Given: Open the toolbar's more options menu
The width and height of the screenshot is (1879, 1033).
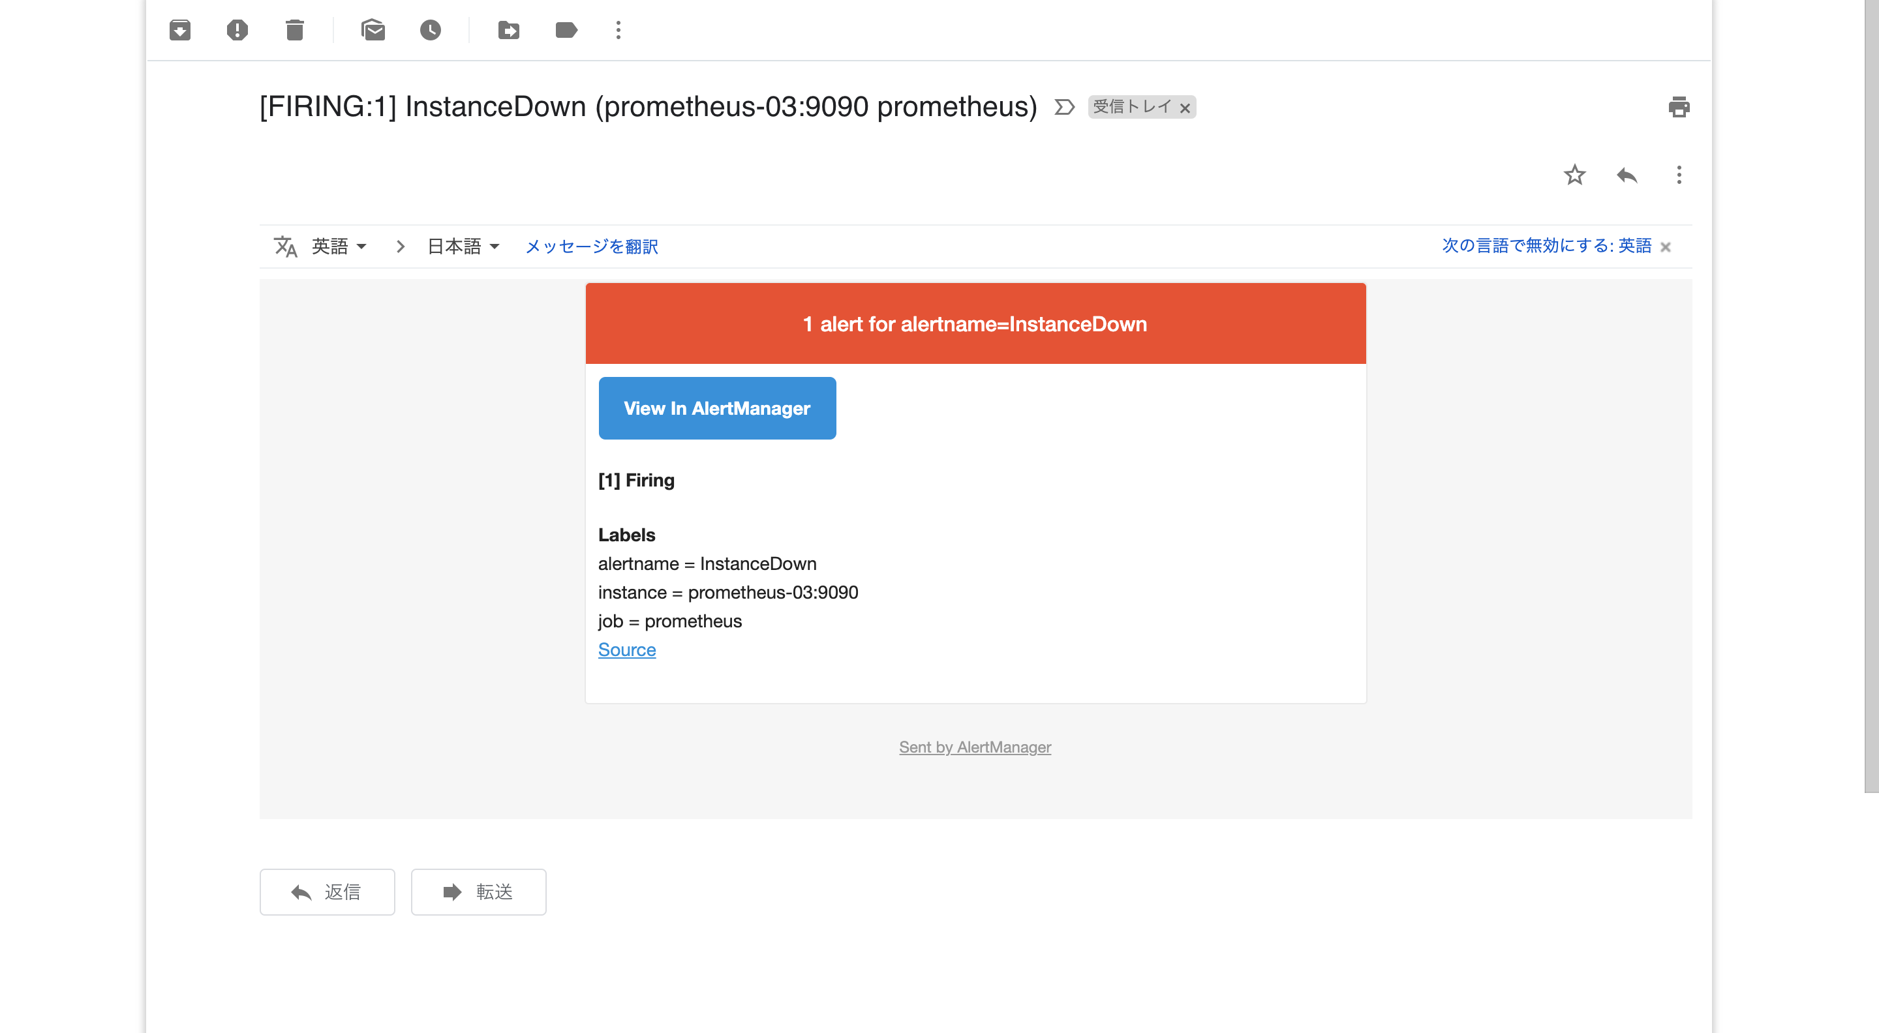Looking at the screenshot, I should point(619,30).
